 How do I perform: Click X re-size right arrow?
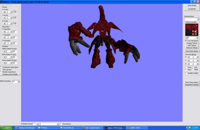[x=11, y=12]
